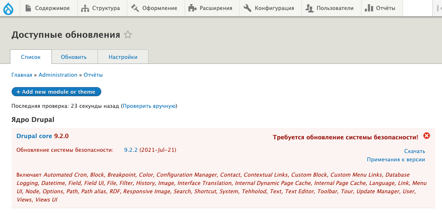Open the Содержимое menu

click(49, 8)
